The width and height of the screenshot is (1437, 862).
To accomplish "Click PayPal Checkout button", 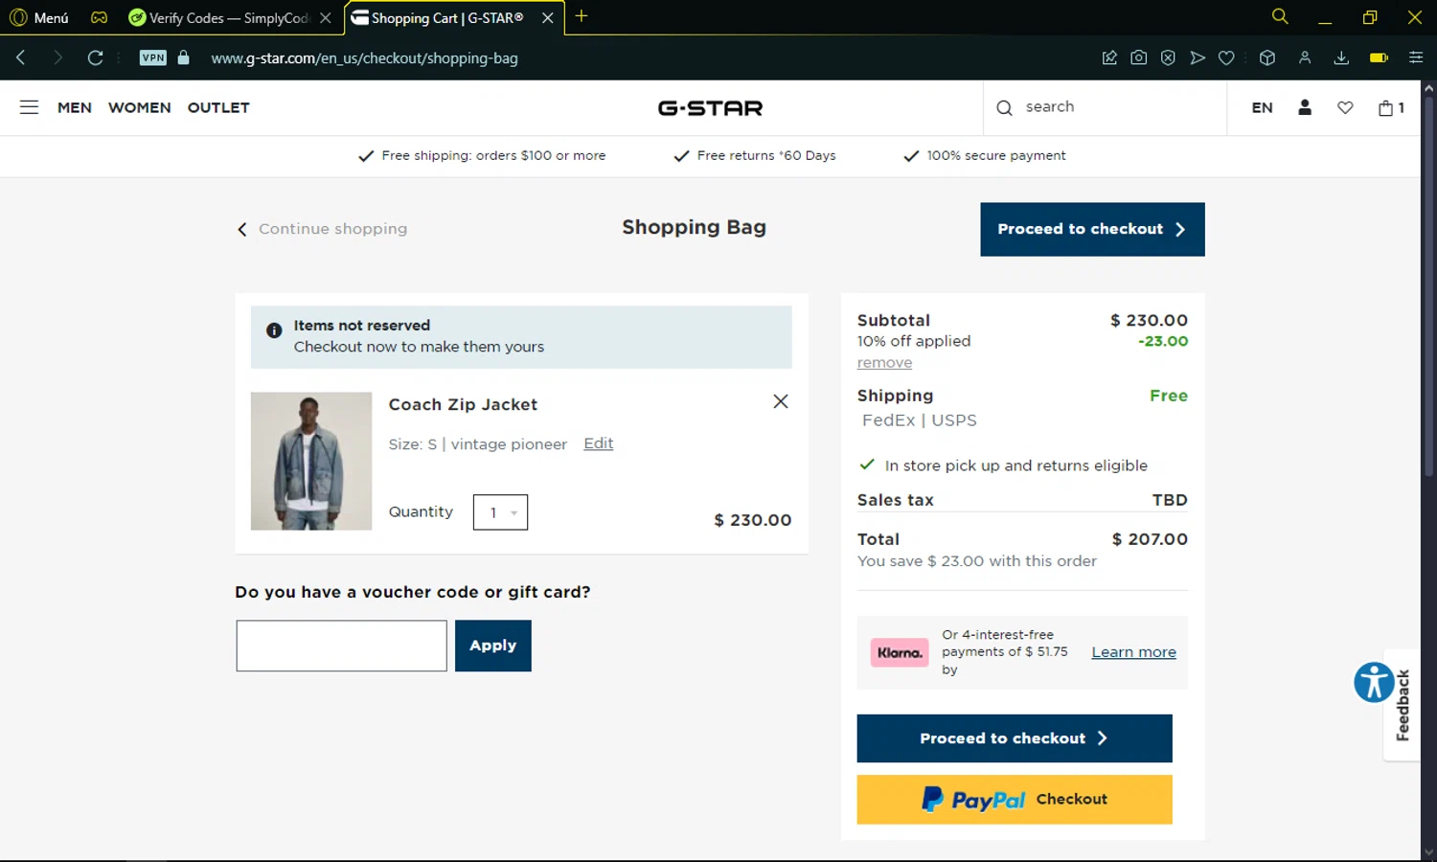I will [1015, 799].
